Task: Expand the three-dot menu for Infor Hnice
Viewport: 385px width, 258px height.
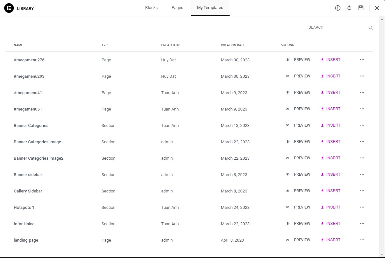Action: 362,224
